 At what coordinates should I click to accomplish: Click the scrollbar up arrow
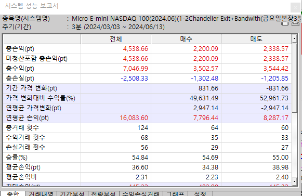tap(294, 39)
